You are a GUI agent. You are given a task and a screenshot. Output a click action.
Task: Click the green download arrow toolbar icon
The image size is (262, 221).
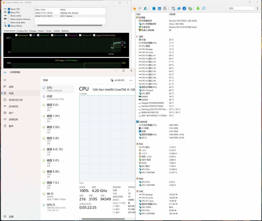[198, 9]
